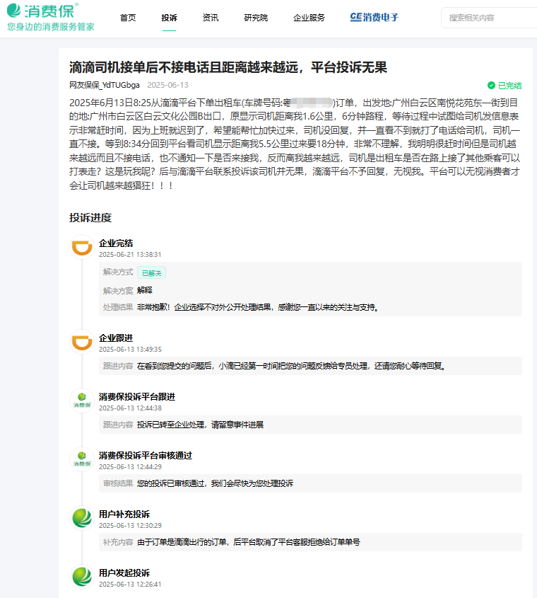Click the slogan 您身边的消费服务管家
537x598 pixels.
51,27
